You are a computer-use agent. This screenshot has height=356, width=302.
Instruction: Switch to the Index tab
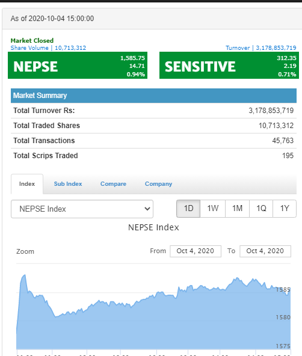[27, 184]
